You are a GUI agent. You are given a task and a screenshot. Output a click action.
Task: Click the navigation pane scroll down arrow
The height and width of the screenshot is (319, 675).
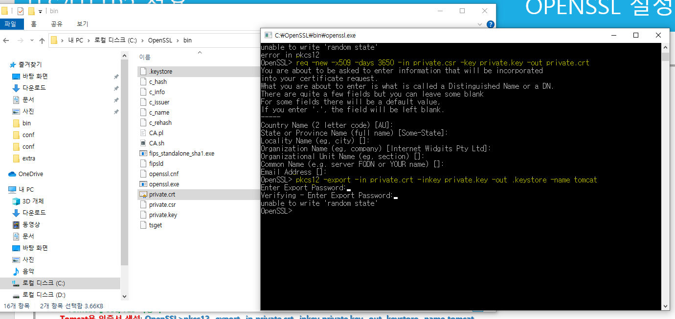124,296
